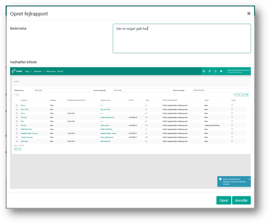Image resolution: width=269 pixels, height=223 pixels.
Task: Close the Opret fejlrapport dialog
Action: tap(249, 13)
